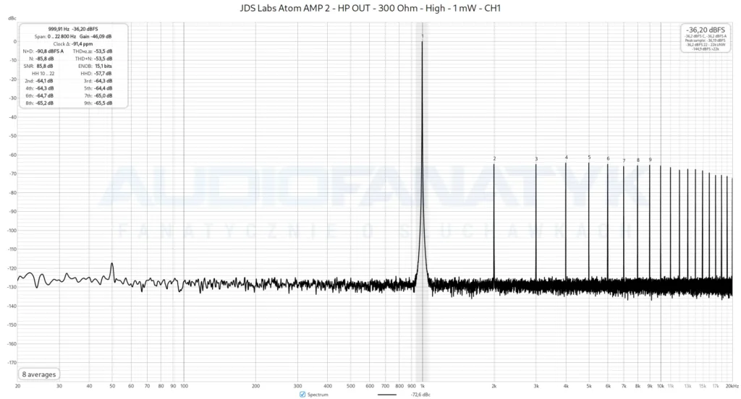This screenshot has width=741, height=399.
Task: Click the 8 averages indicator box
Action: pos(39,374)
